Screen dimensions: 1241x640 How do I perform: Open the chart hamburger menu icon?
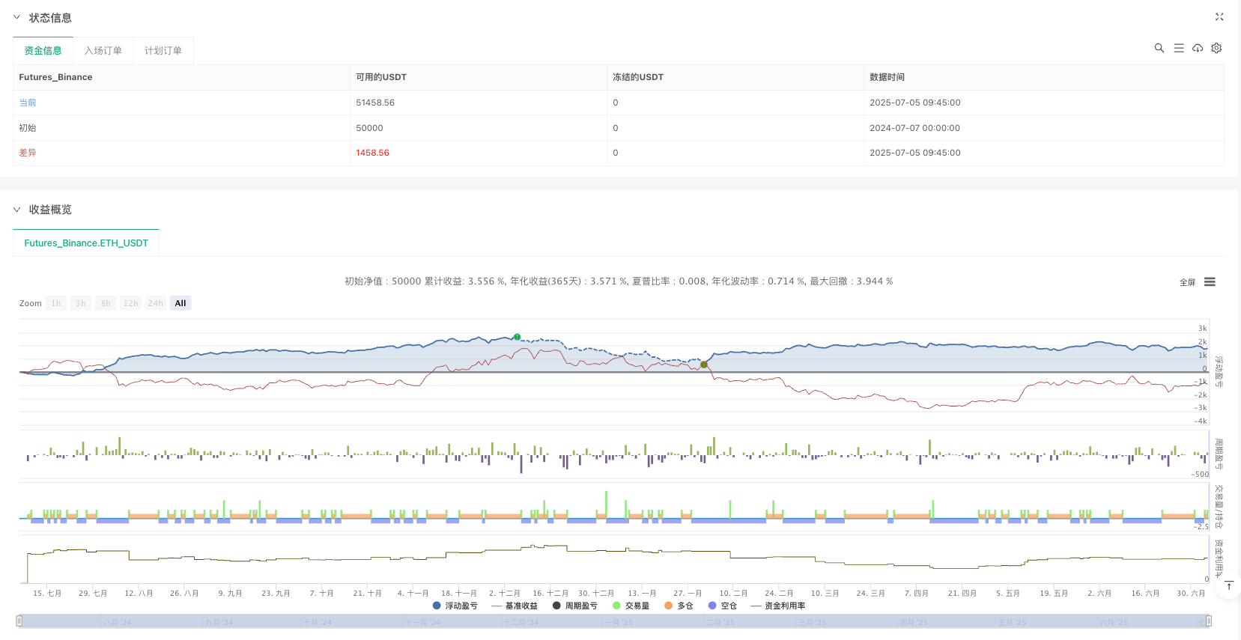(x=1210, y=282)
